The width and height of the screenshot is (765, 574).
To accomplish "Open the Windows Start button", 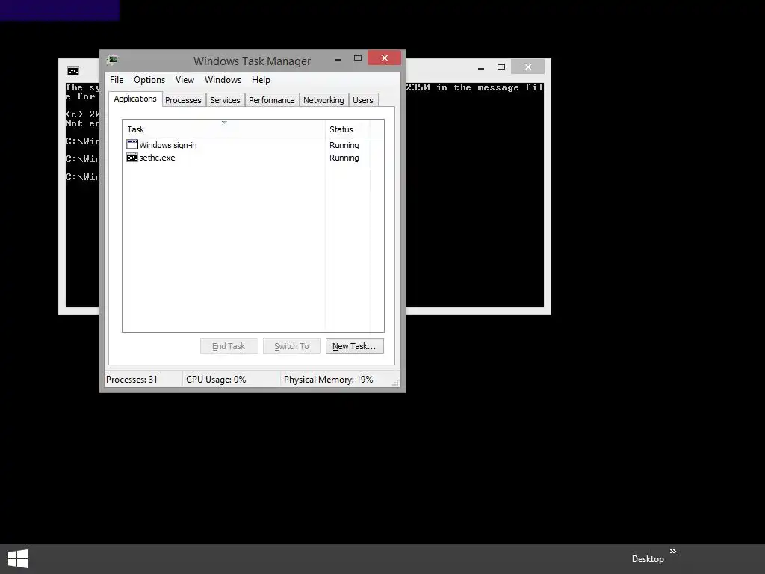I will [x=18, y=558].
